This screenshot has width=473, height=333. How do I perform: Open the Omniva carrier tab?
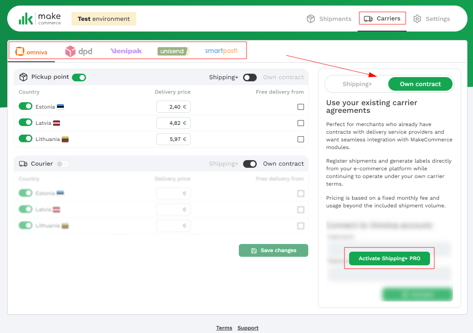[31, 52]
